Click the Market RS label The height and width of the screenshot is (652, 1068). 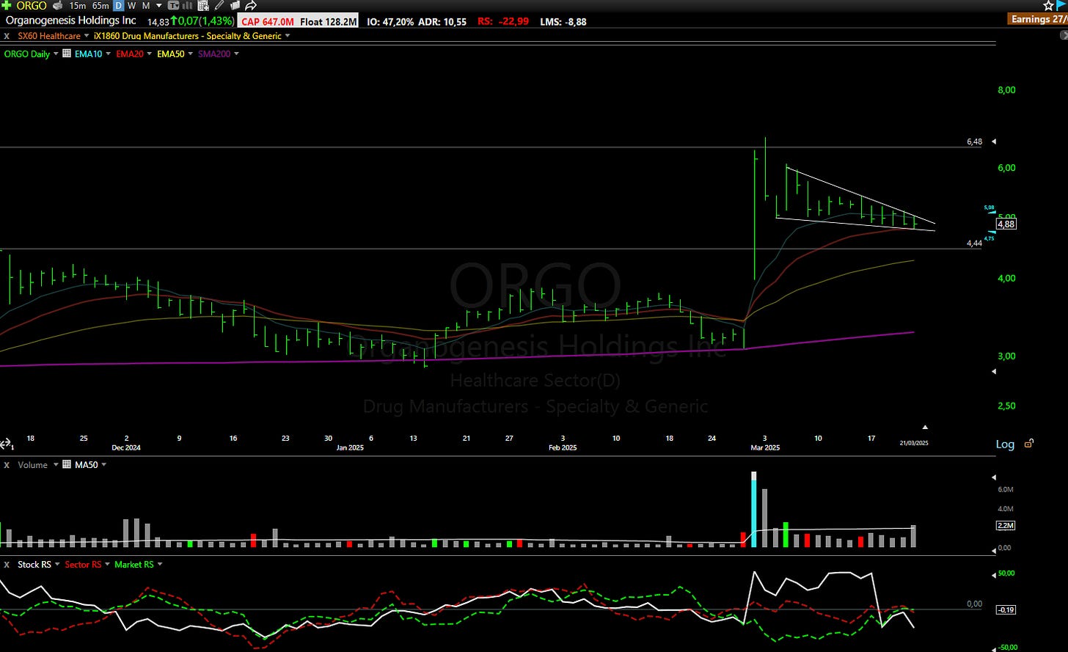point(133,565)
